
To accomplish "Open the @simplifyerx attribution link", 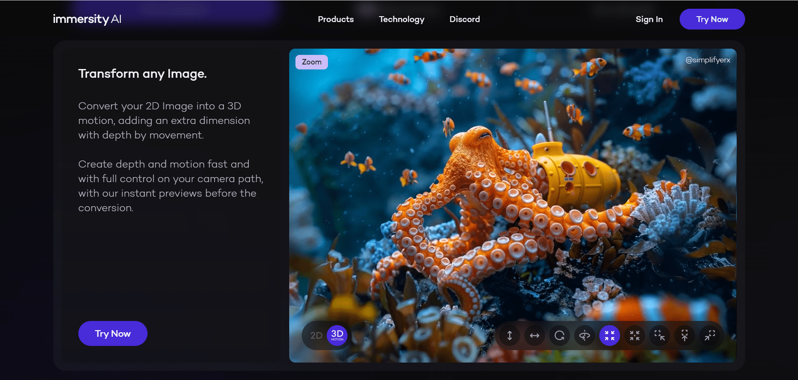I will [x=707, y=60].
